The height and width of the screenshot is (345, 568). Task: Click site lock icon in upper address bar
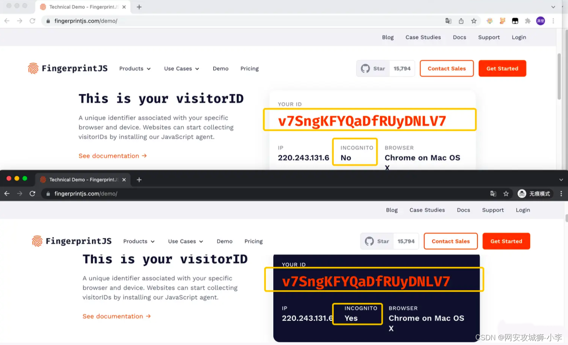(x=48, y=21)
